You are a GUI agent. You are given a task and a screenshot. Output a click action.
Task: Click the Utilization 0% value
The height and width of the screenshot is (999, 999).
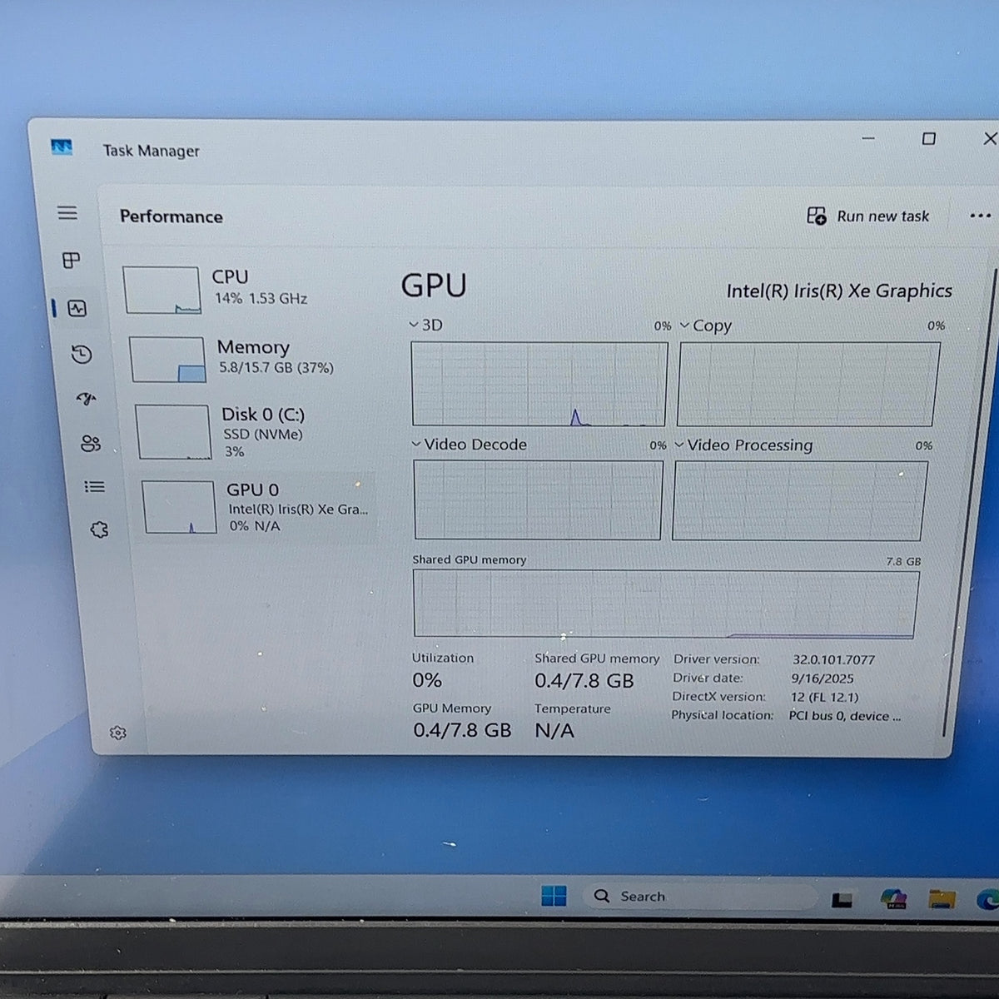point(427,680)
